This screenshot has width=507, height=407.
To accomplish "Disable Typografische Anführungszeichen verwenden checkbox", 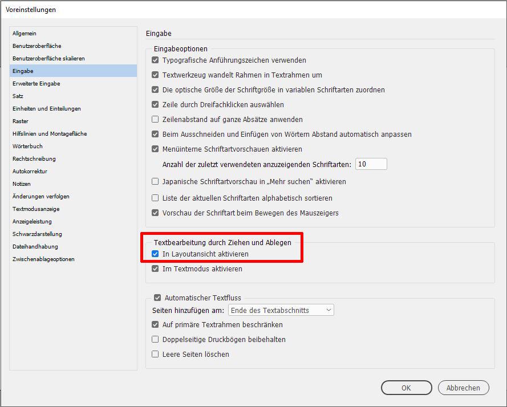I will 155,60.
